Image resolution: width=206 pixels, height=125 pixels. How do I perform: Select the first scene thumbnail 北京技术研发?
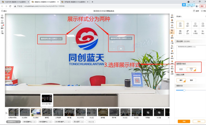(x=14, y=112)
